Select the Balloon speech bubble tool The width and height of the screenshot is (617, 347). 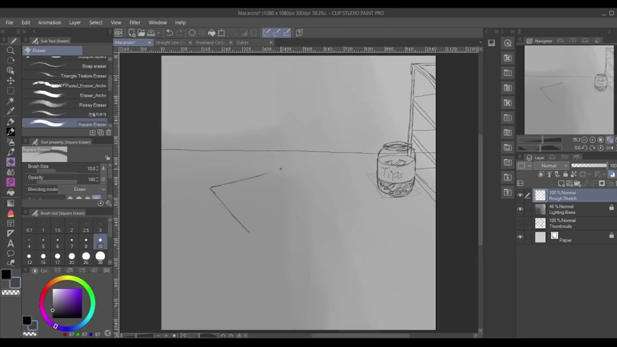pos(10,254)
